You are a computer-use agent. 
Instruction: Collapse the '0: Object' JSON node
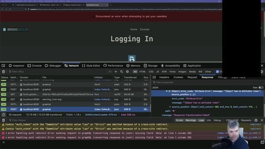point(166,91)
